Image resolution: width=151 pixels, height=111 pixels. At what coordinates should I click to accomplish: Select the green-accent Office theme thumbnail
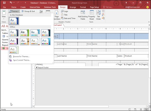pos(24,33)
